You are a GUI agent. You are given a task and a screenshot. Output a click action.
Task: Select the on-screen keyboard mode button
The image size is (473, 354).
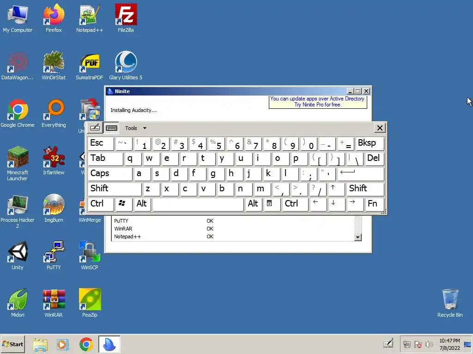(x=111, y=128)
